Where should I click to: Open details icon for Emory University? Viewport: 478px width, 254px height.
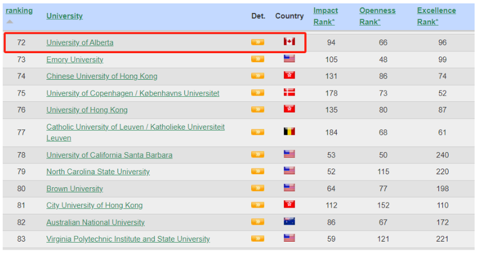pos(257,59)
